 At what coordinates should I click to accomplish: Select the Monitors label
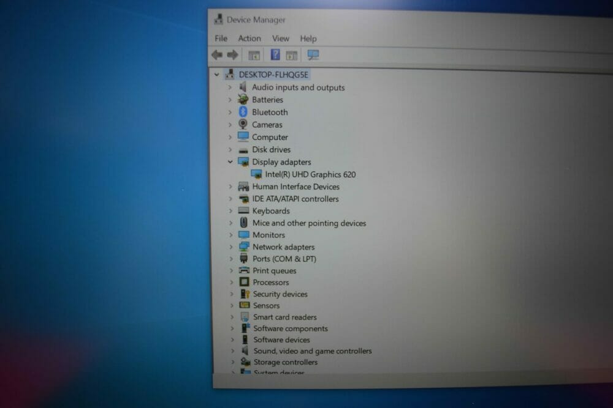pyautogui.click(x=268, y=235)
